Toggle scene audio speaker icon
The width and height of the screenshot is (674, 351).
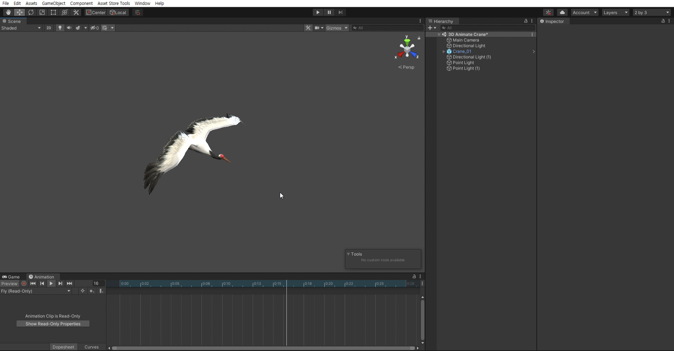pos(69,28)
